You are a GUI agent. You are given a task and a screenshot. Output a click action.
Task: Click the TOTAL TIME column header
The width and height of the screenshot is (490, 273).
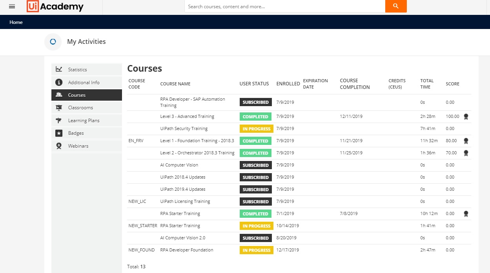(427, 84)
